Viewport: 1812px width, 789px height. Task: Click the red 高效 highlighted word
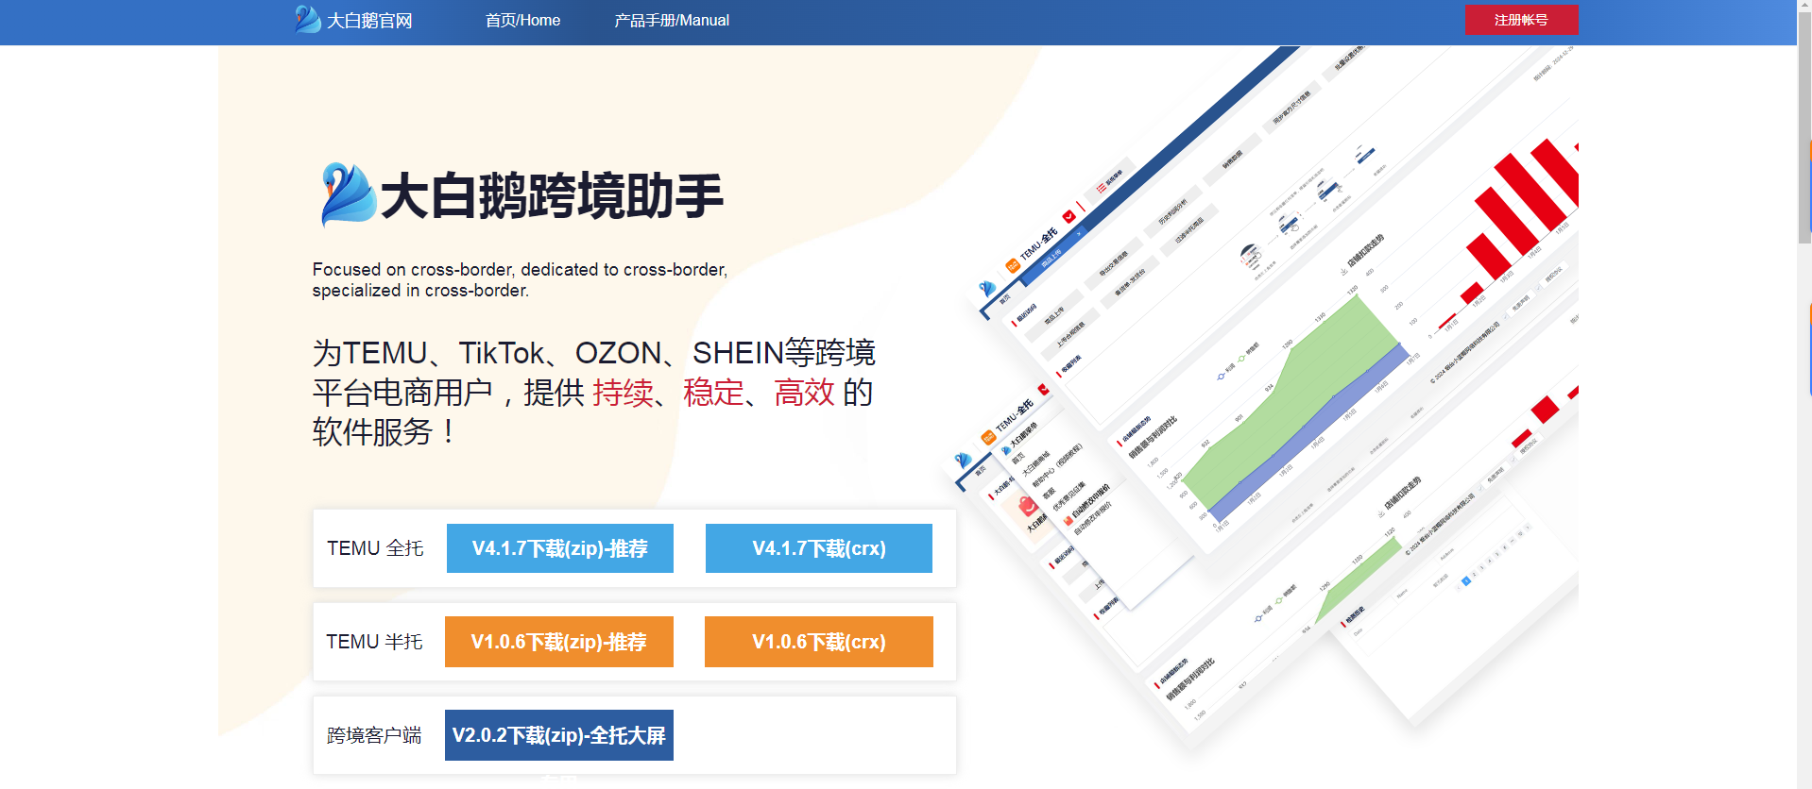point(804,393)
